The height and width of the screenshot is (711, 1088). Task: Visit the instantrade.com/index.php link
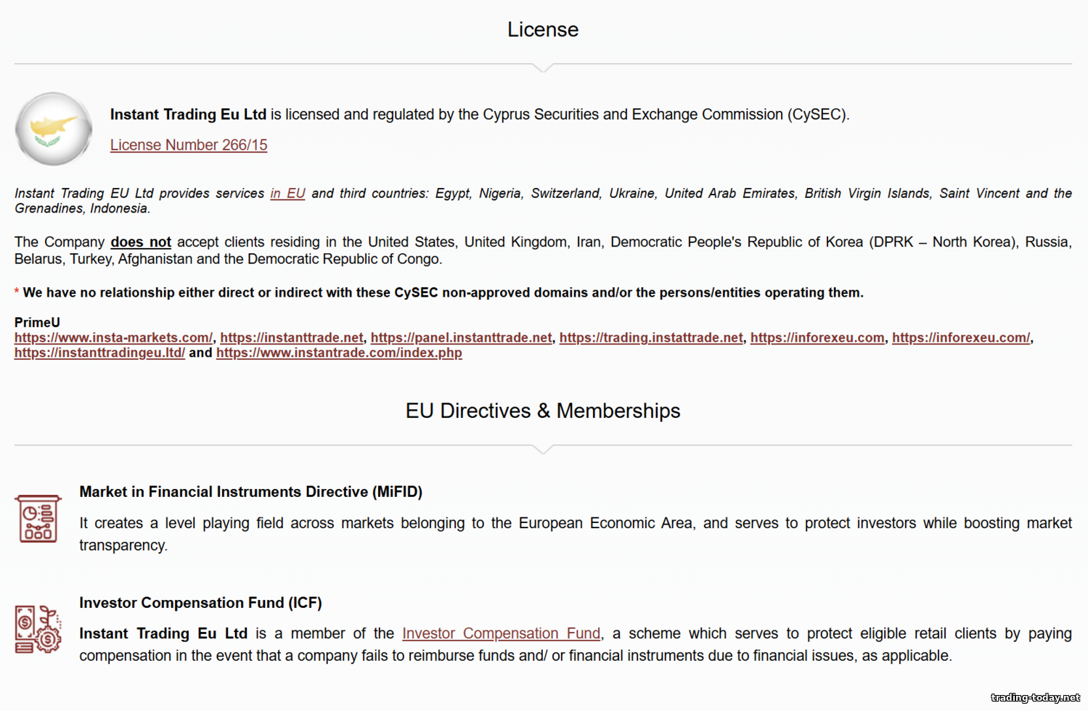(339, 353)
